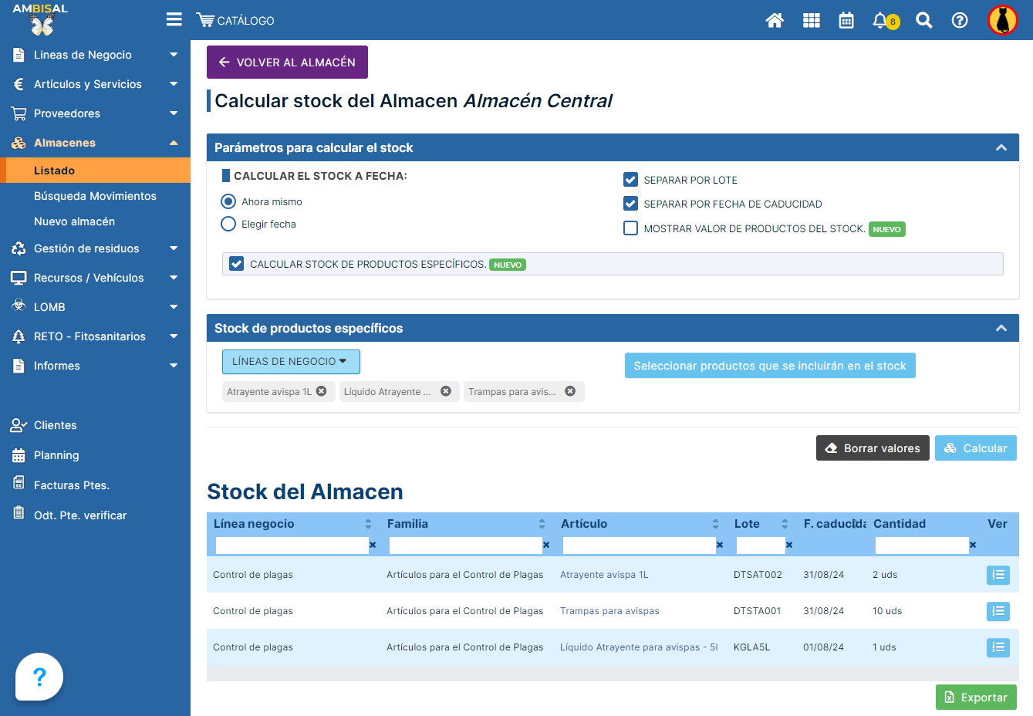
Task: Click the Artículo column filter field
Action: [639, 545]
